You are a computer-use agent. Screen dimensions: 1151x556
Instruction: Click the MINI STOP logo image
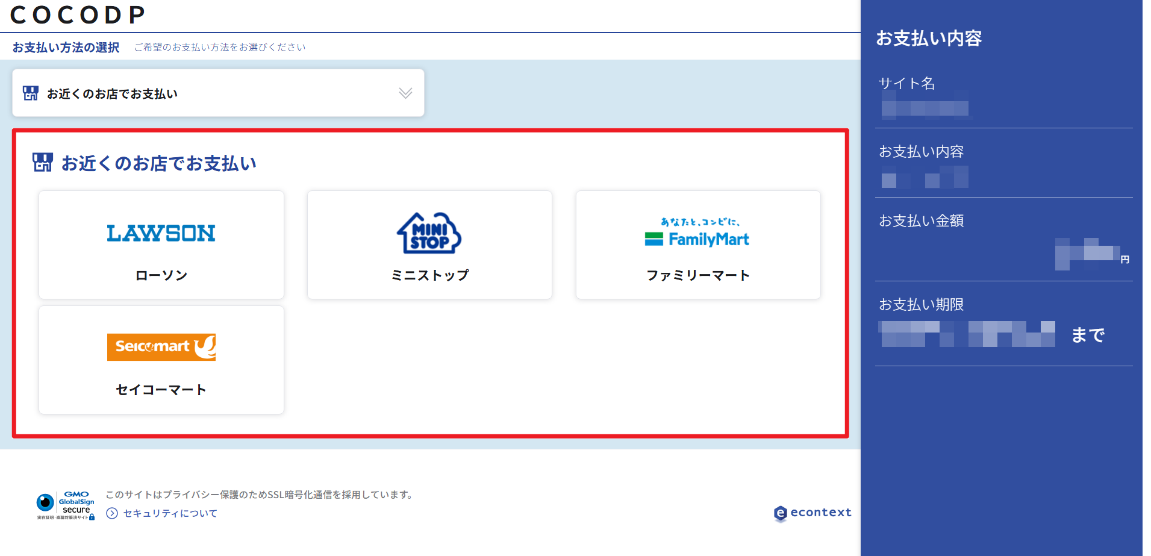tap(429, 233)
